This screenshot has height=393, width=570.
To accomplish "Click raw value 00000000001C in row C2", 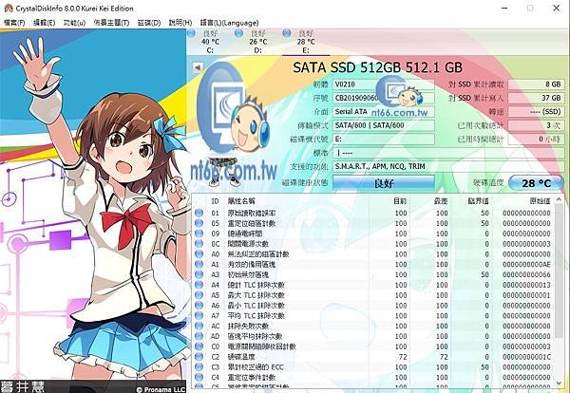I will [x=526, y=357].
